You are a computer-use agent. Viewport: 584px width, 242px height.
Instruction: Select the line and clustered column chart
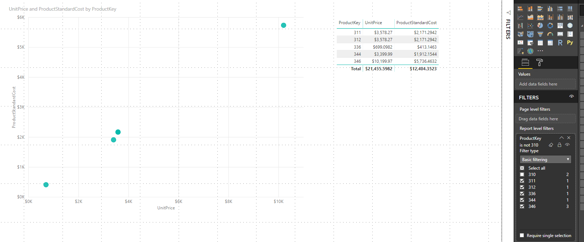pyautogui.click(x=560, y=17)
